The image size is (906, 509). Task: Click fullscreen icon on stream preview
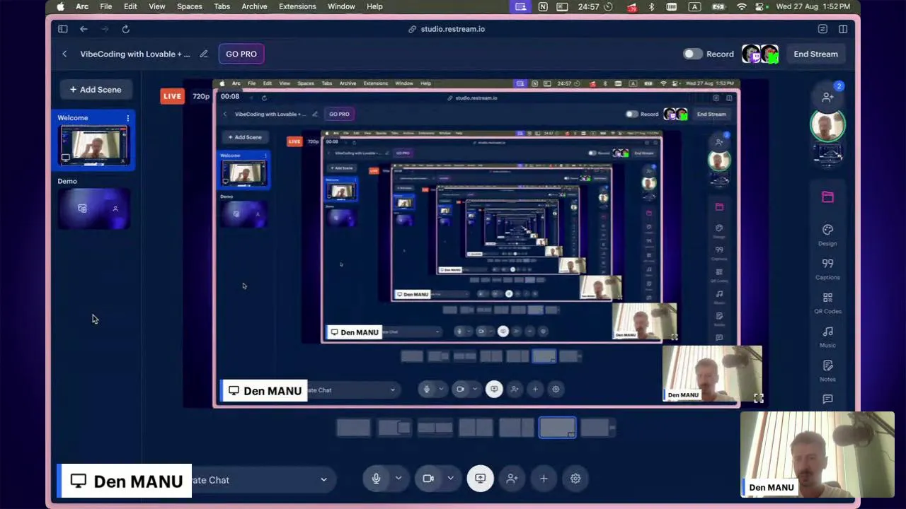(758, 398)
